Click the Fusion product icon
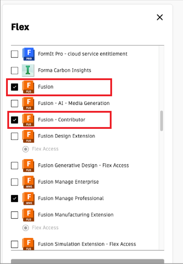The width and height of the screenshot is (183, 264). click(28, 87)
